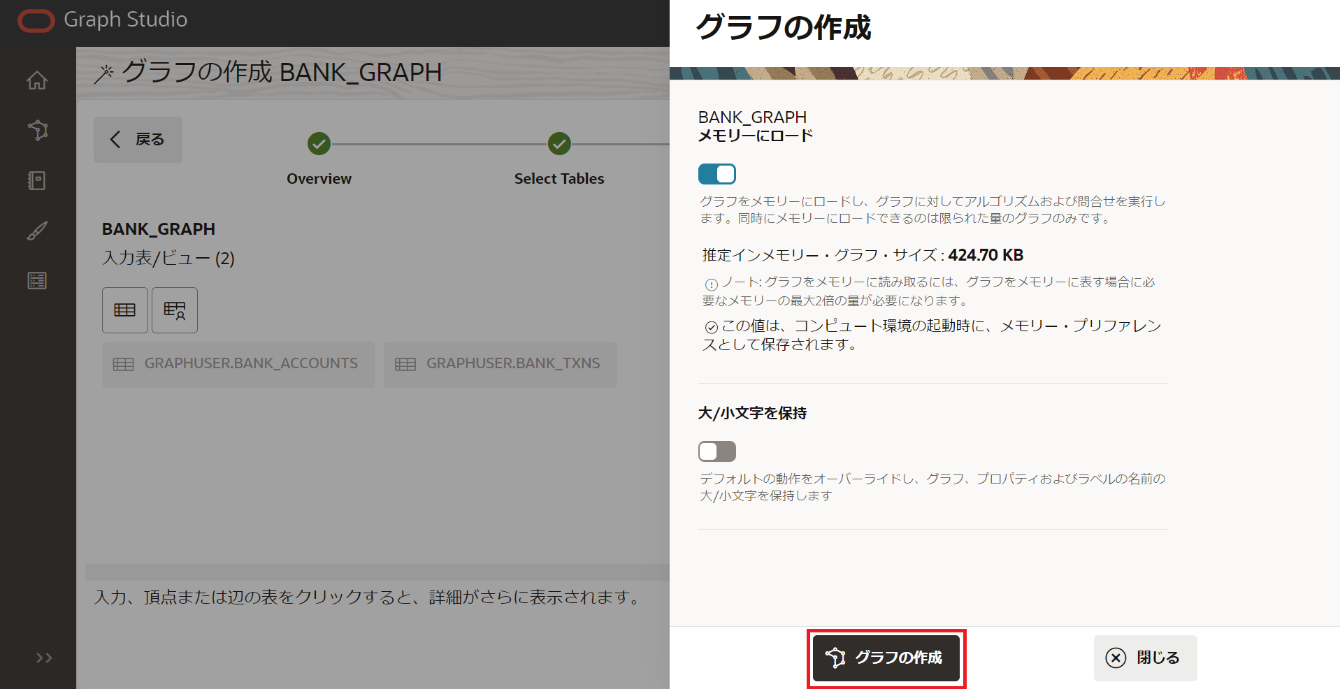Jump to the Select Tables step
Image resolution: width=1340 pixels, height=689 pixels.
tap(559, 144)
